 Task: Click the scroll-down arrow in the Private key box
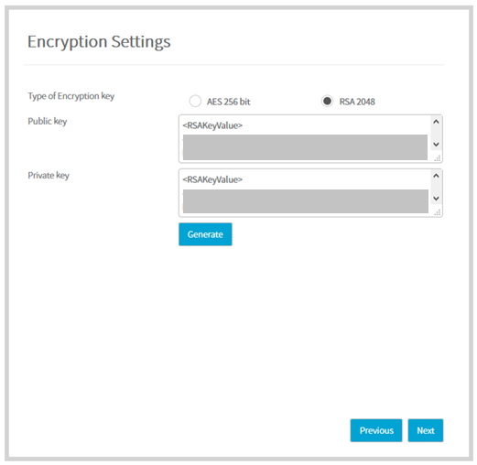point(436,199)
